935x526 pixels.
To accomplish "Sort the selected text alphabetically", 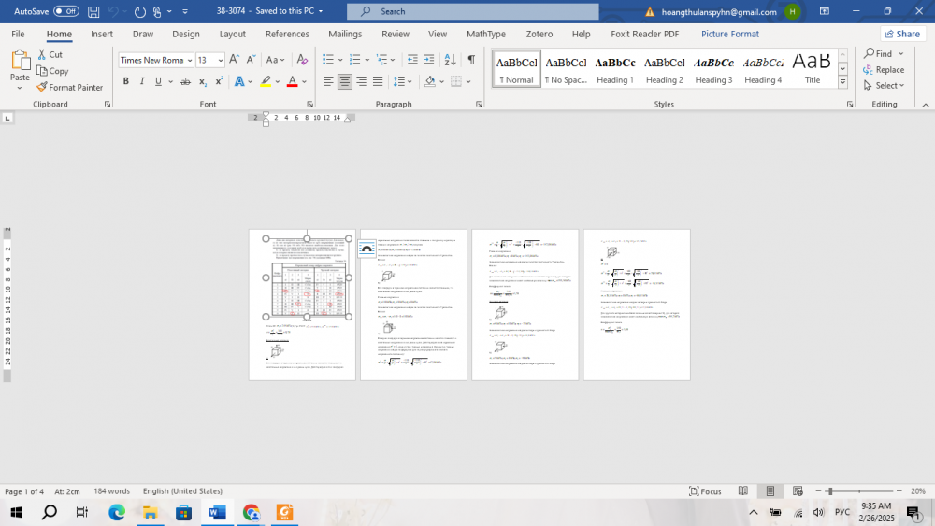I will 449,60.
